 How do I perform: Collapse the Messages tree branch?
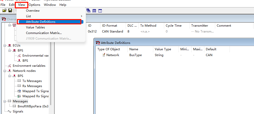click(5, 101)
